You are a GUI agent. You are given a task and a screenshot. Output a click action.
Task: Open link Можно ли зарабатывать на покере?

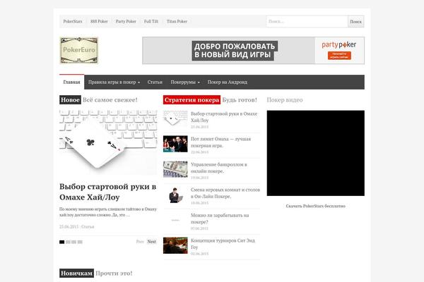coord(220,219)
